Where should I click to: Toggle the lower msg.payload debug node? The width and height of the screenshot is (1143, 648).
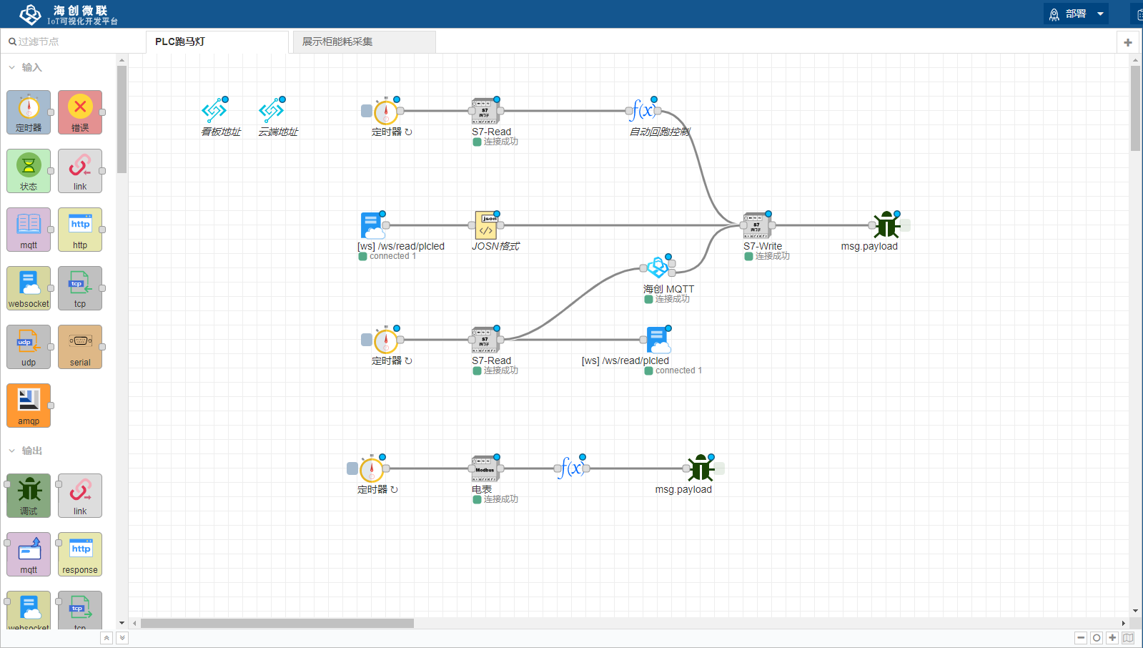click(x=720, y=468)
